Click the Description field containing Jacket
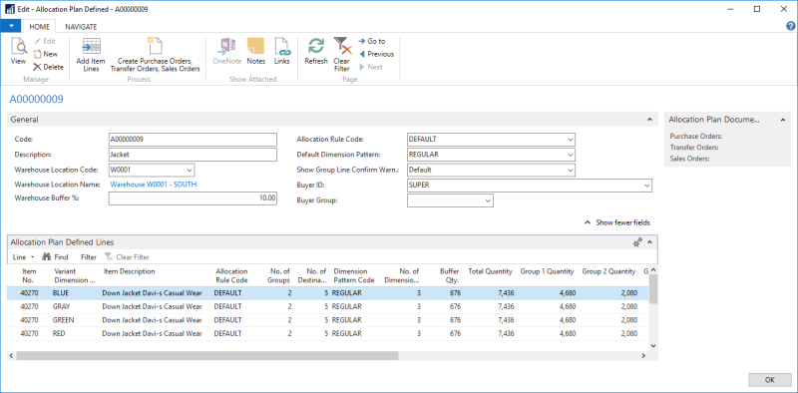798x393 pixels. coord(193,155)
